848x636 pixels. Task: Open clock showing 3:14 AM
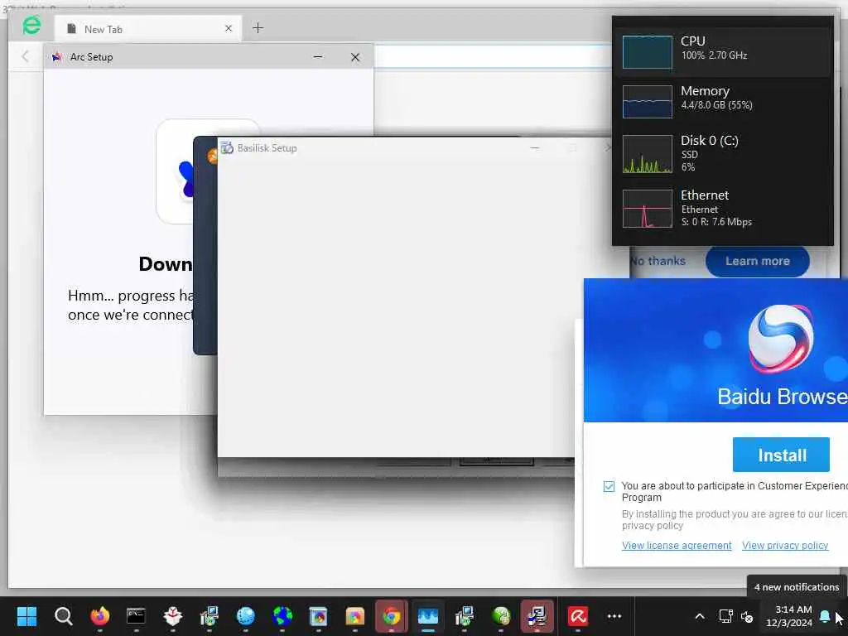[x=789, y=616]
